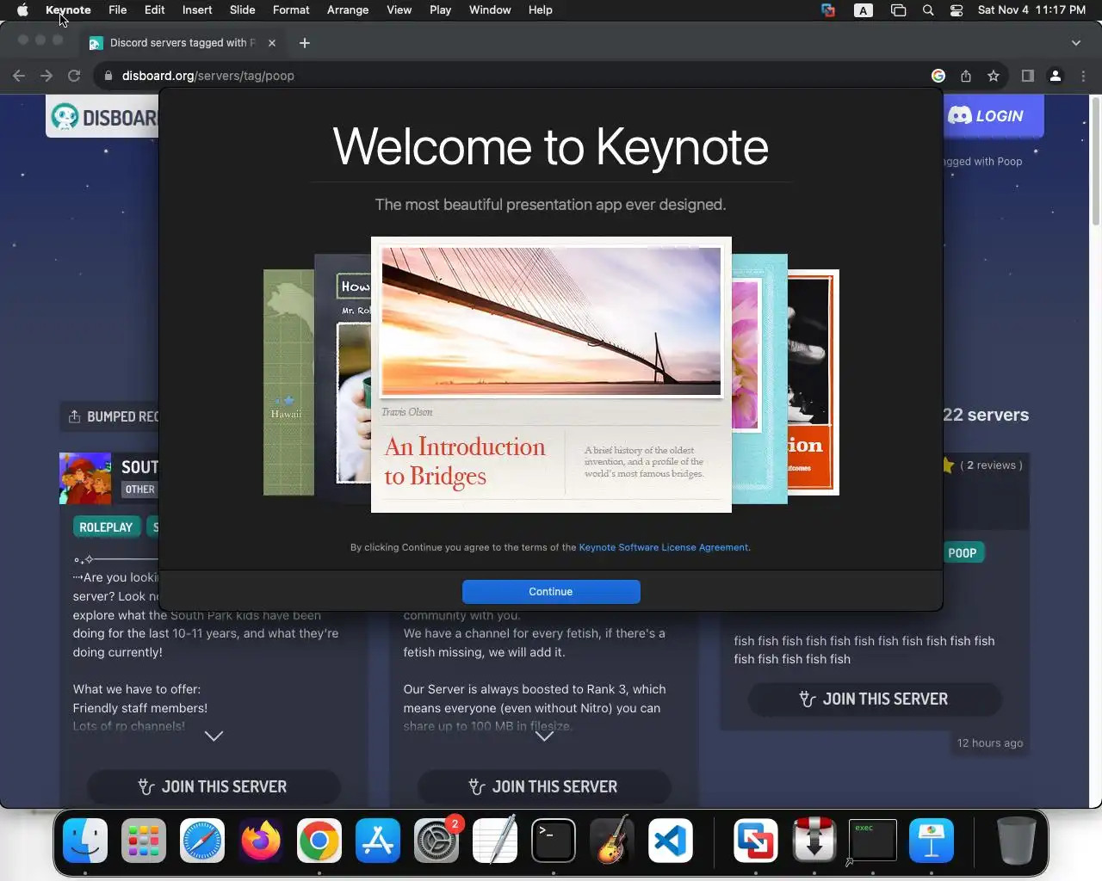Click Spotlight search icon in menu bar

coord(928,10)
